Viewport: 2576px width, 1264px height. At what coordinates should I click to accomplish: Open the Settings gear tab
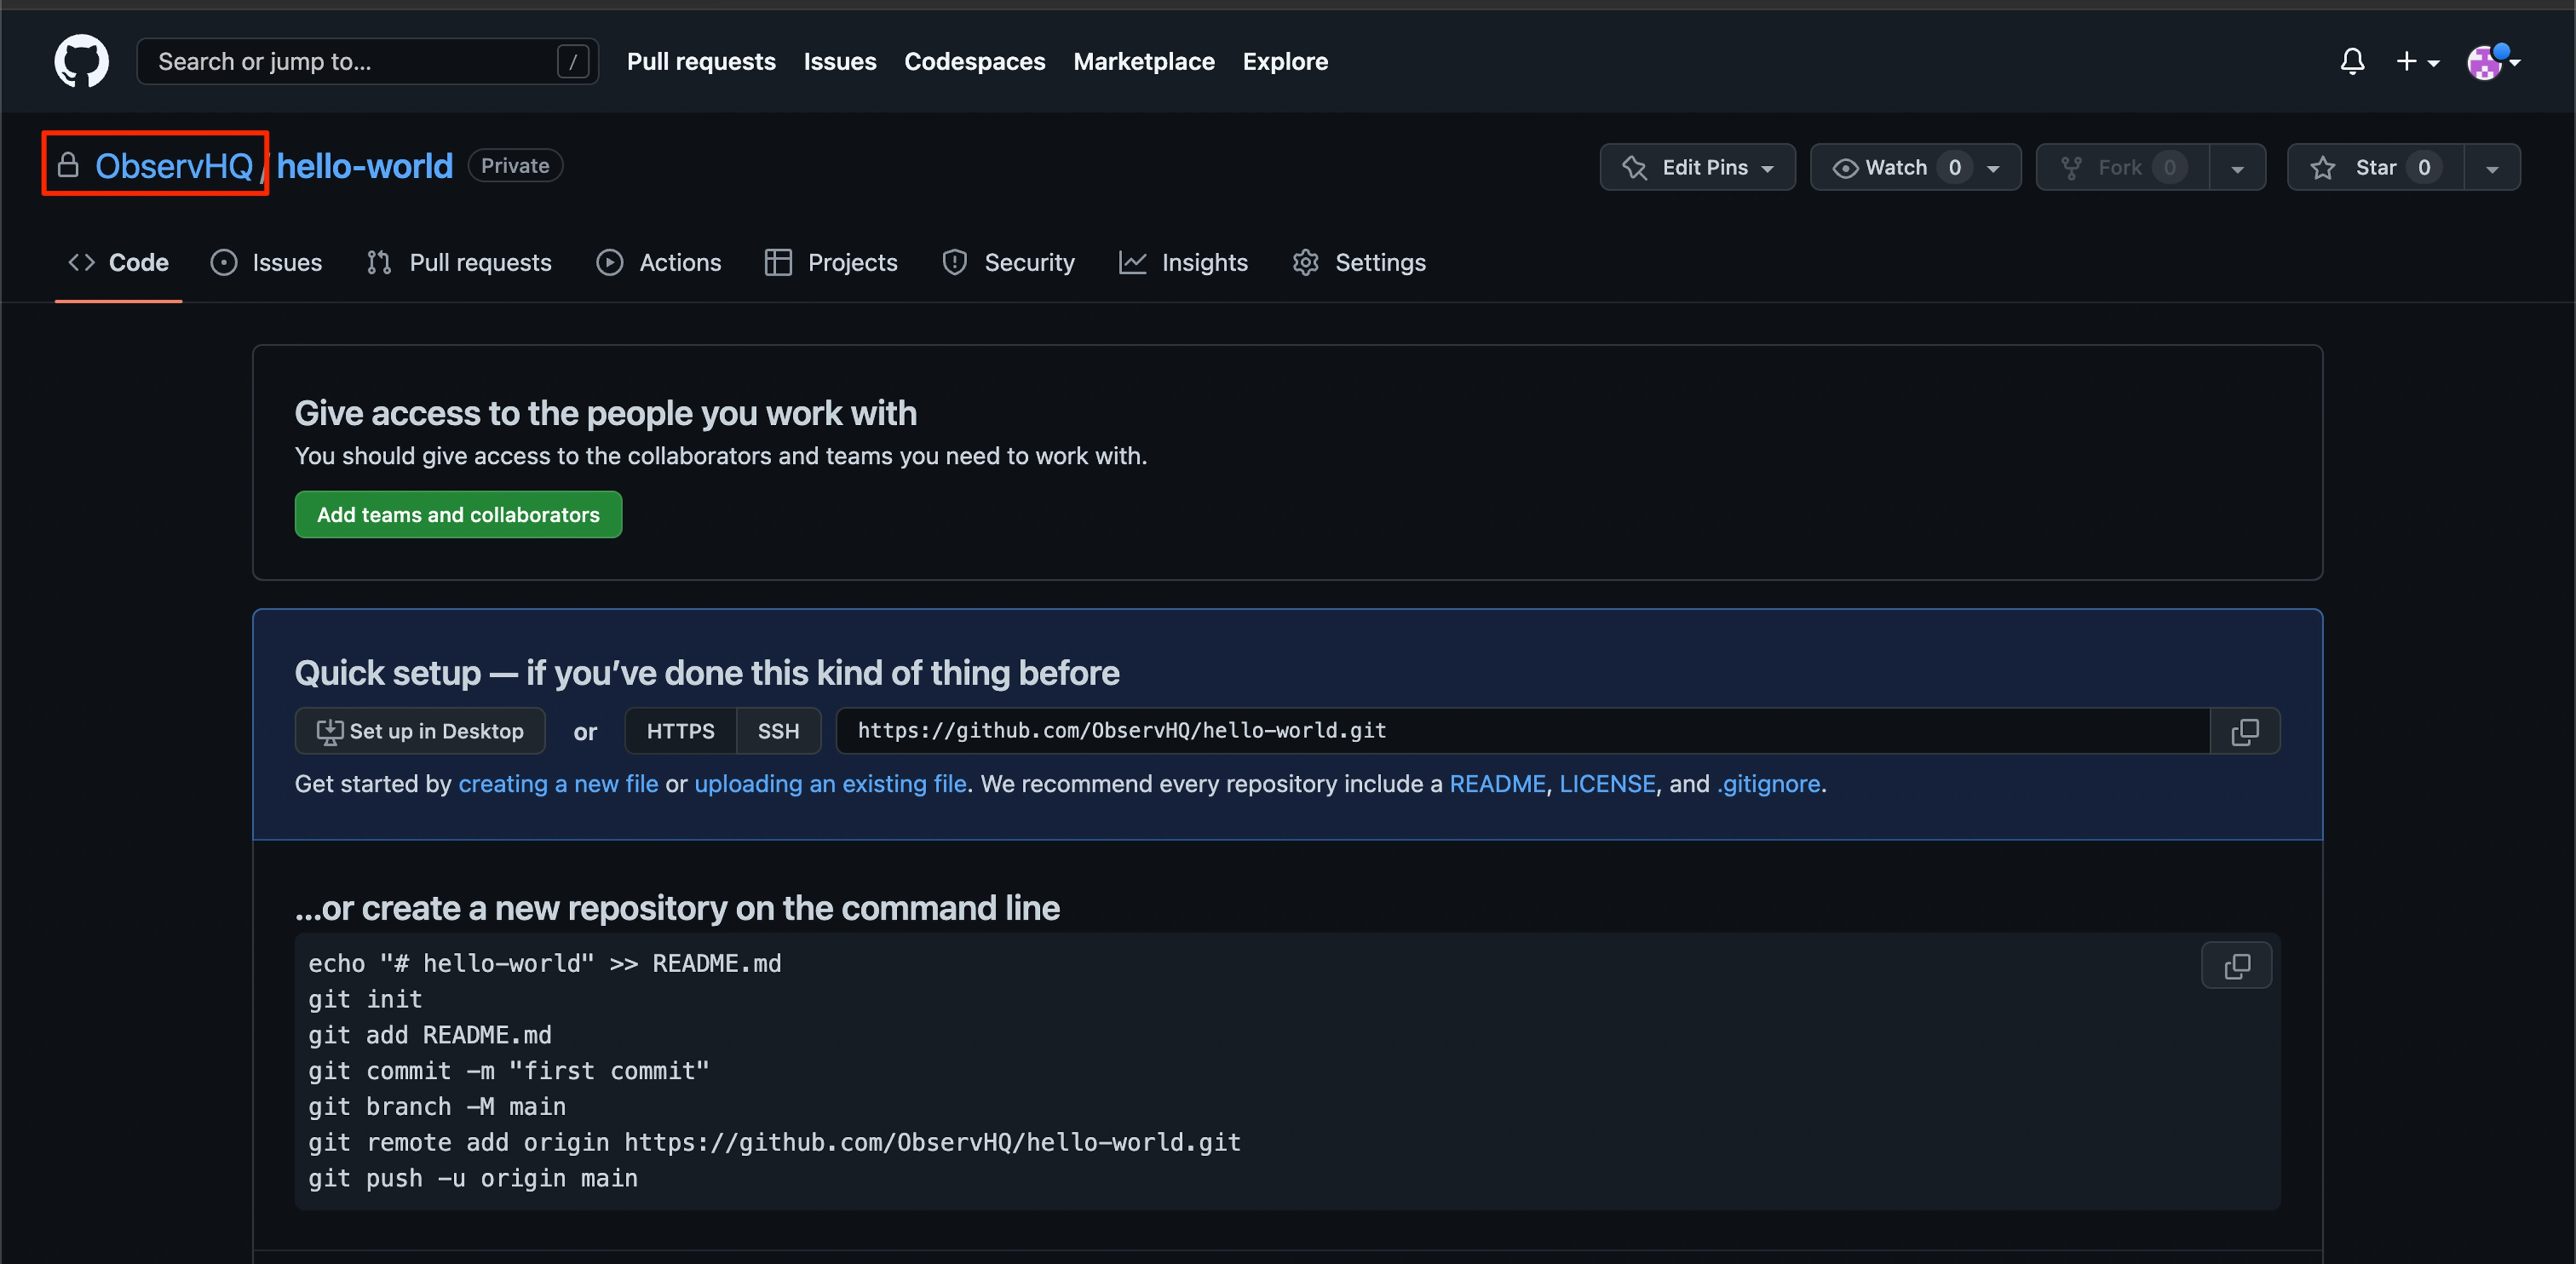click(x=1359, y=262)
